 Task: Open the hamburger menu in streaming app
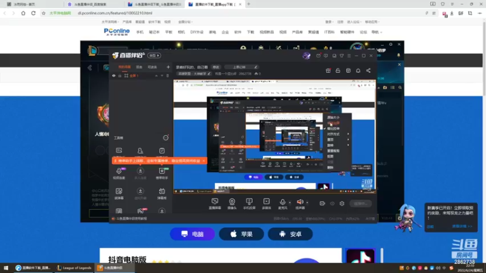(349, 56)
